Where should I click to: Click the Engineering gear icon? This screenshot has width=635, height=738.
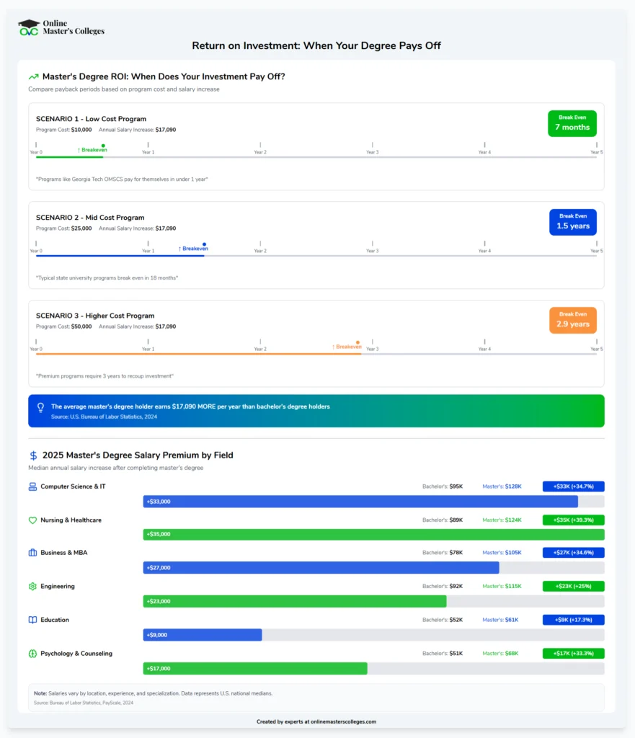pos(32,587)
